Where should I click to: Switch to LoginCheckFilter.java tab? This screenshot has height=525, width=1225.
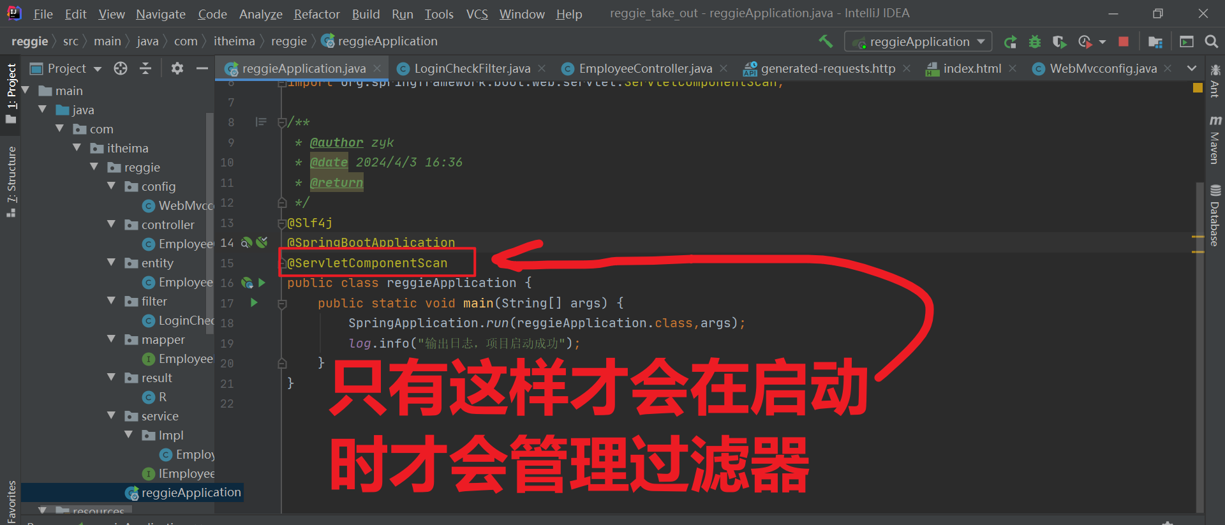point(472,68)
